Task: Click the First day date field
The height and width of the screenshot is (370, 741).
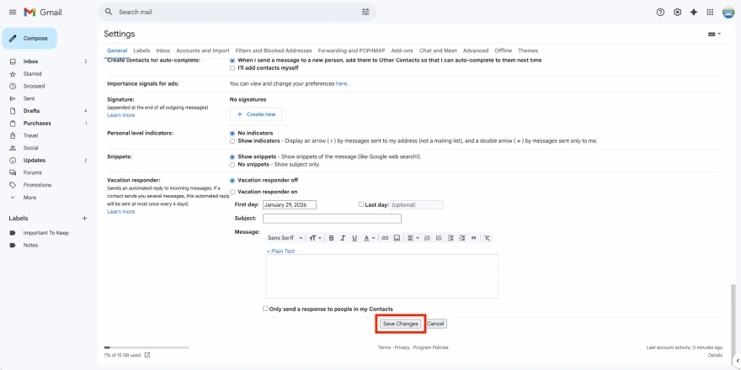Action: point(289,205)
